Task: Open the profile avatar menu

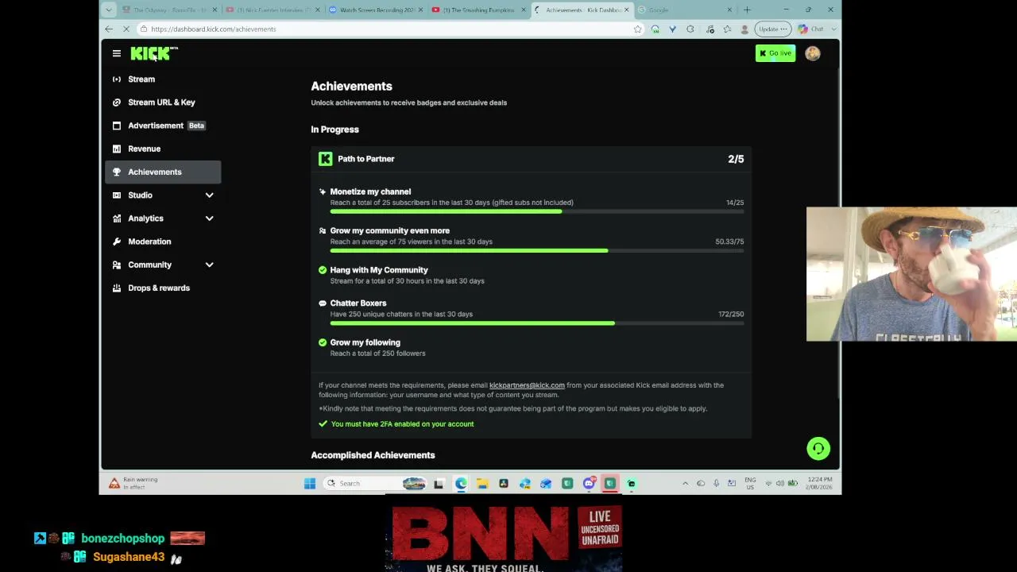Action: (x=812, y=53)
